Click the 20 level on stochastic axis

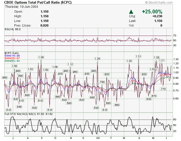tap(175, 131)
